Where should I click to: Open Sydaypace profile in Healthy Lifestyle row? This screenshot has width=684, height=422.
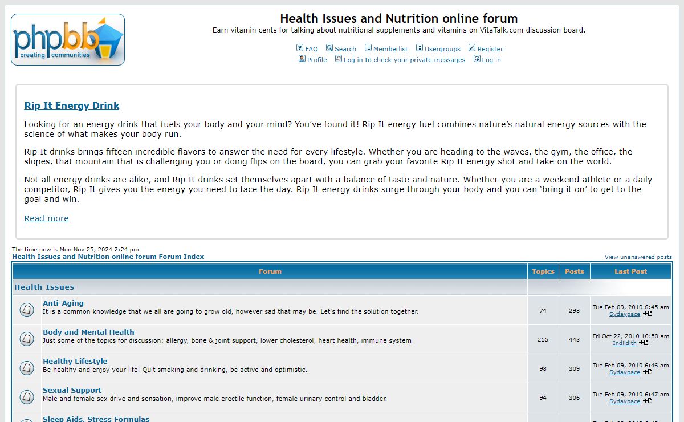tap(625, 372)
